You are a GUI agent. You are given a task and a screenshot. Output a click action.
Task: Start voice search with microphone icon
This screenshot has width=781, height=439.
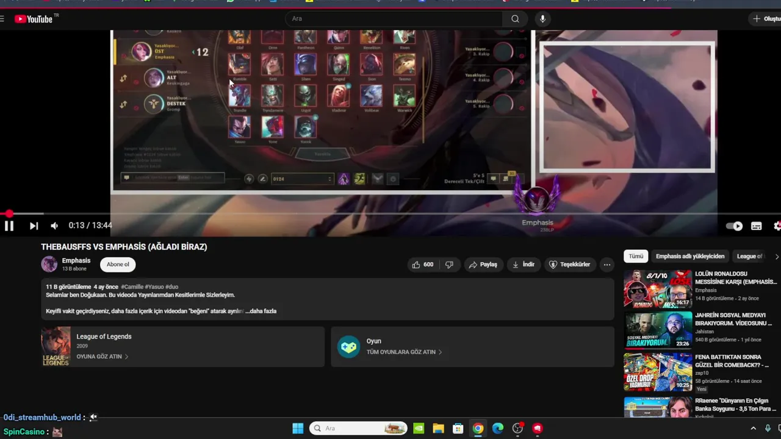click(542, 19)
